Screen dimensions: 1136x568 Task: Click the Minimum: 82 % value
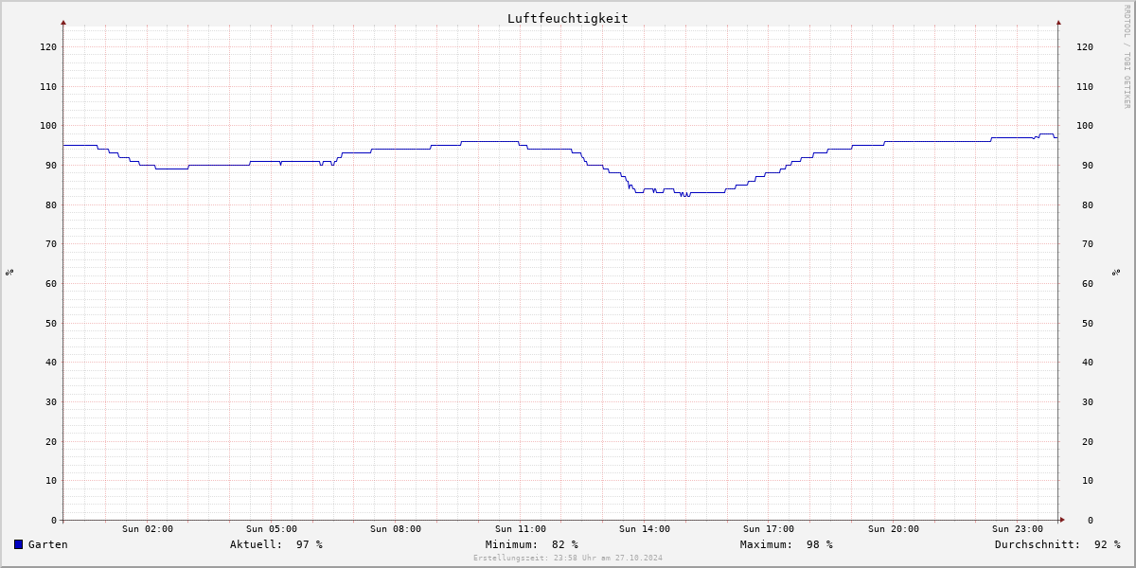pyautogui.click(x=532, y=544)
